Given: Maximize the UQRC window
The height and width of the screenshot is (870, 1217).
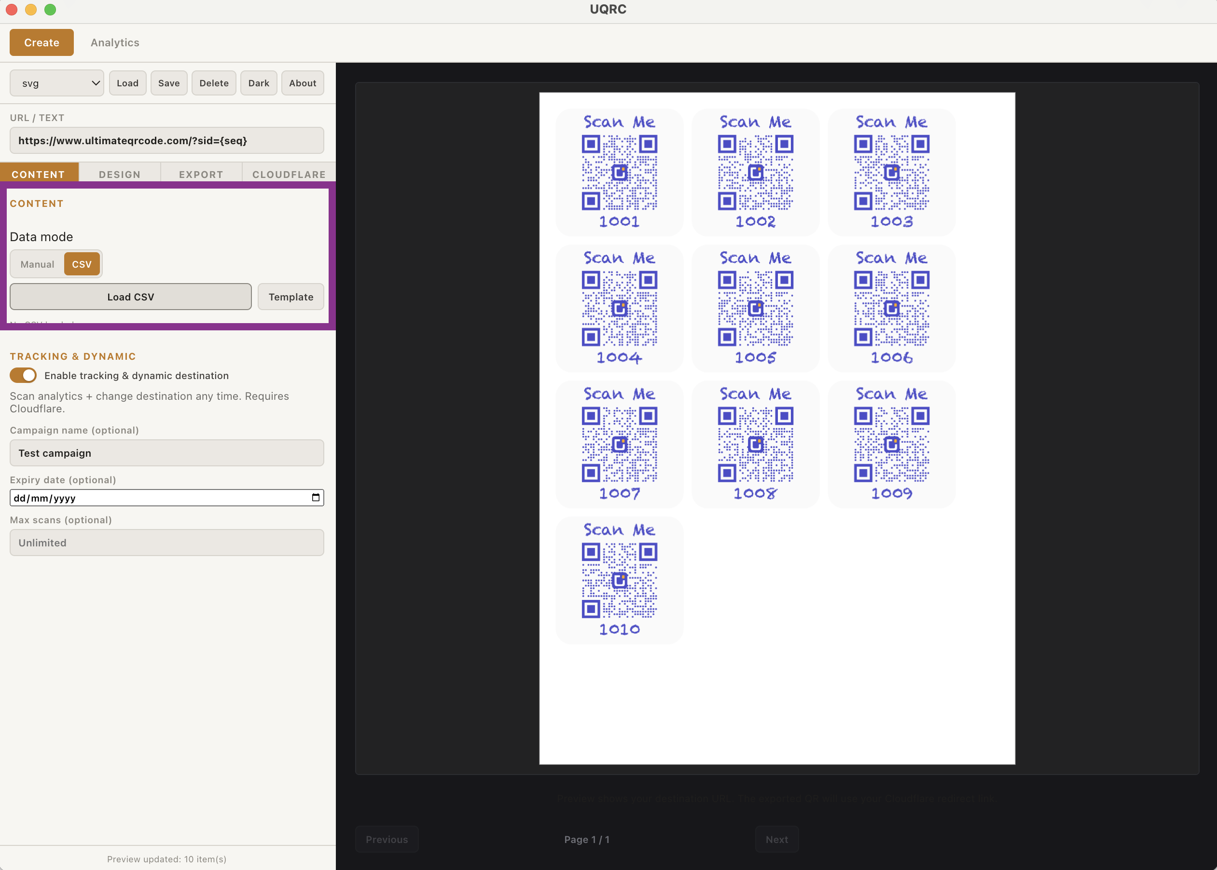Looking at the screenshot, I should 50,10.
